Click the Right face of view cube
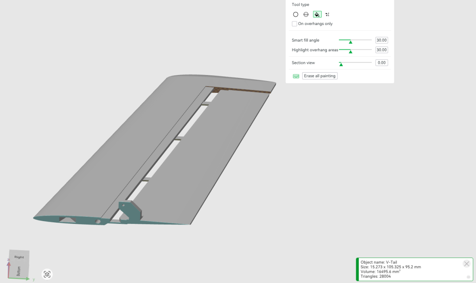 coord(19,257)
